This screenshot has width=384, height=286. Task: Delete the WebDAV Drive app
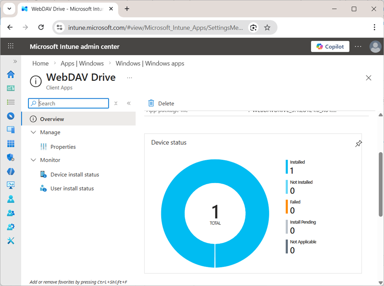161,103
